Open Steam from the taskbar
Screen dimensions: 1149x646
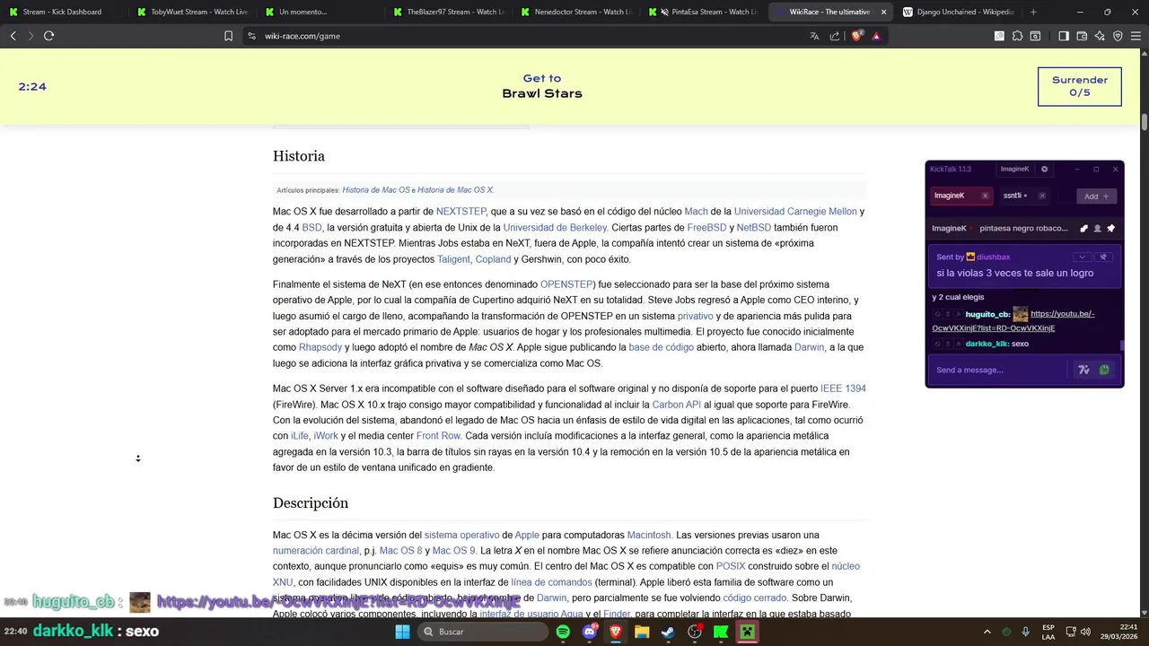pos(668,632)
